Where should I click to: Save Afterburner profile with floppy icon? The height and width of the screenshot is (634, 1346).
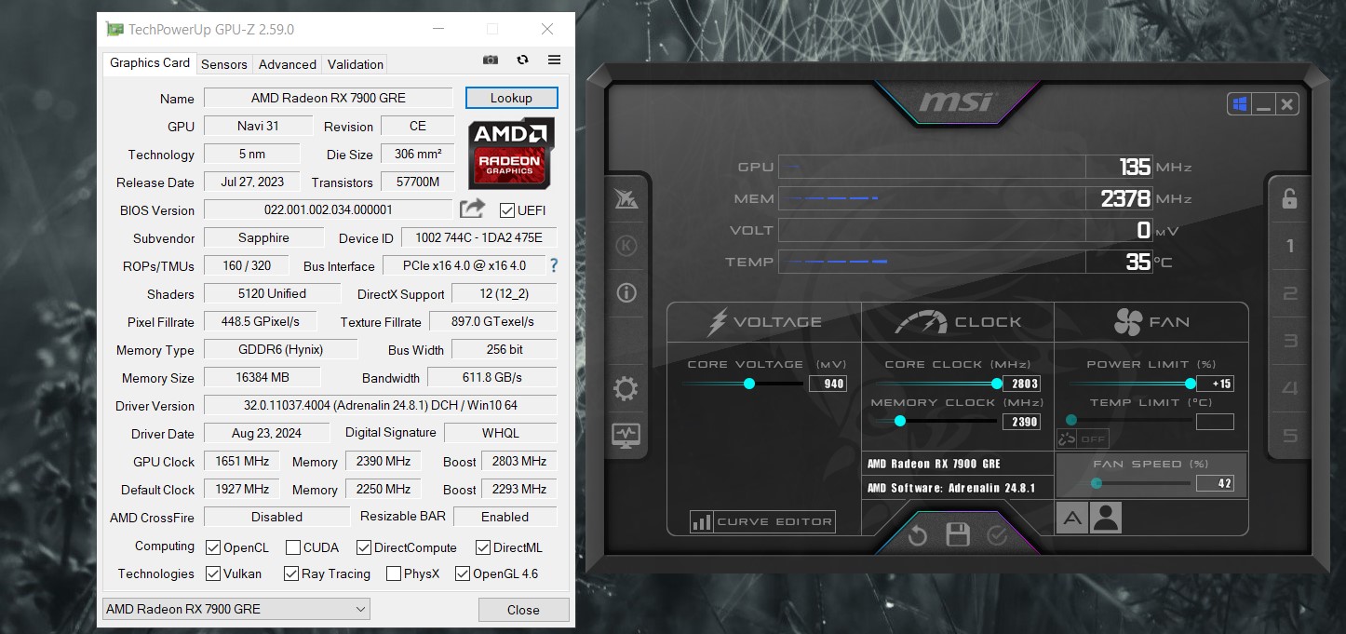point(958,535)
